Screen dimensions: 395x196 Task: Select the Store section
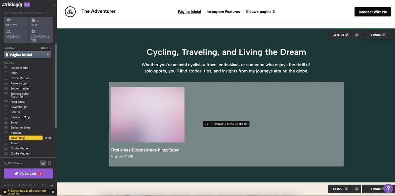[x=14, y=123]
